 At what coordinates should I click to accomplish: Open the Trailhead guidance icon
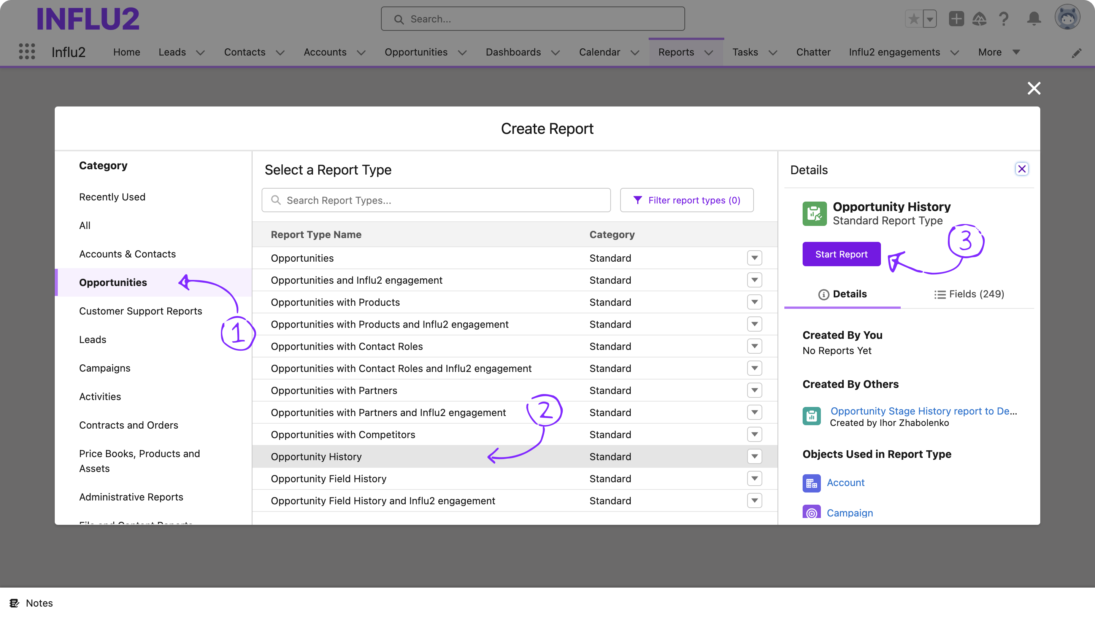(979, 19)
